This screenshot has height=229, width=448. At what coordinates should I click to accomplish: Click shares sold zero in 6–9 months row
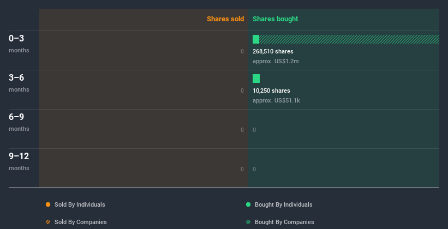pyautogui.click(x=242, y=130)
